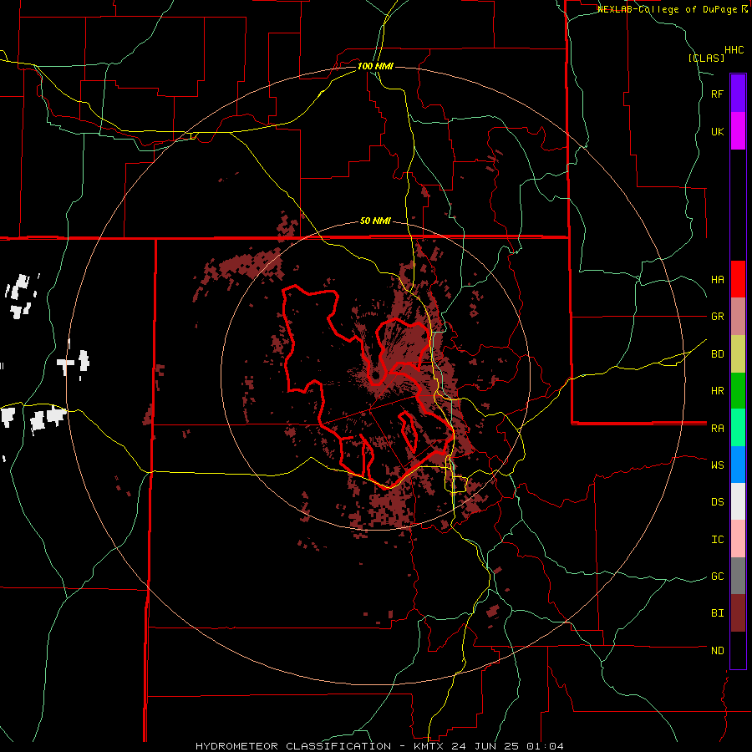Screen dimensions: 752x752
Task: Click the WS blue legend color swatch
Action: coord(738,465)
